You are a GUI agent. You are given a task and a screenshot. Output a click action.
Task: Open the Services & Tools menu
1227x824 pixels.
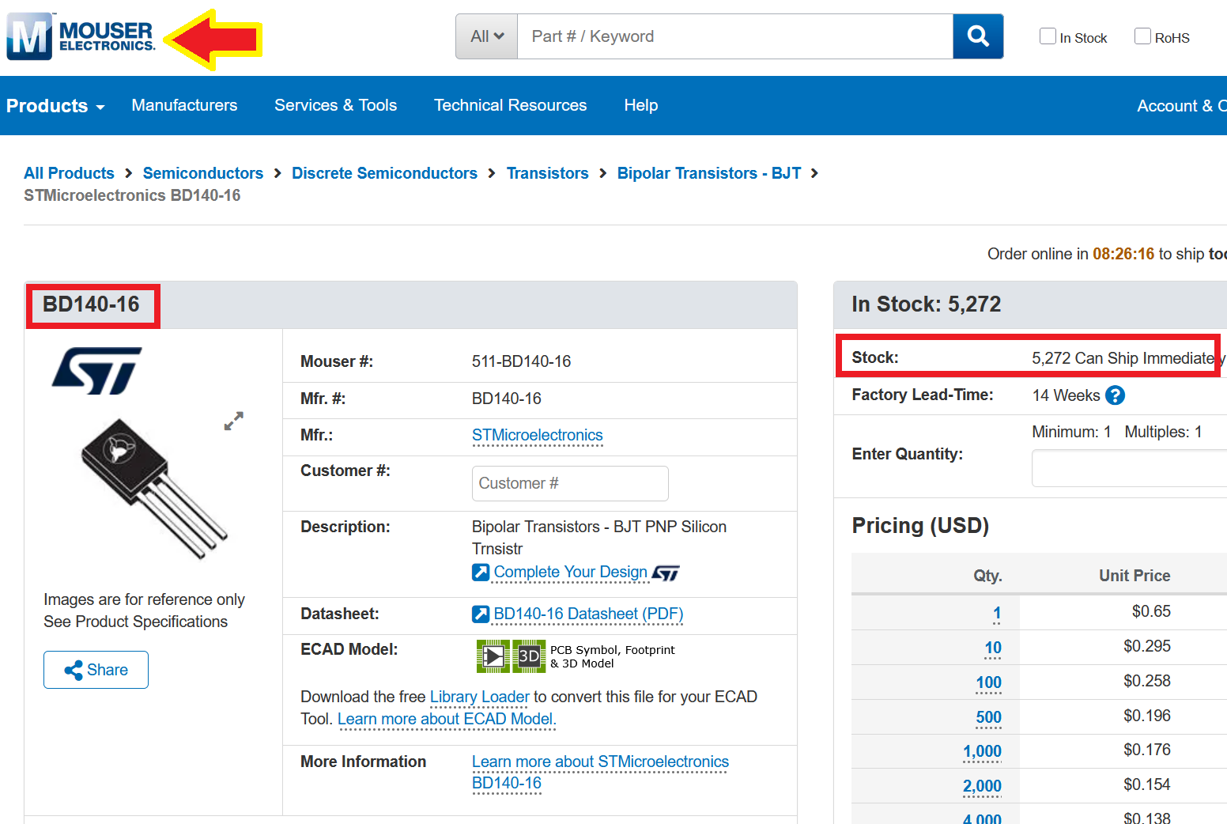(335, 105)
